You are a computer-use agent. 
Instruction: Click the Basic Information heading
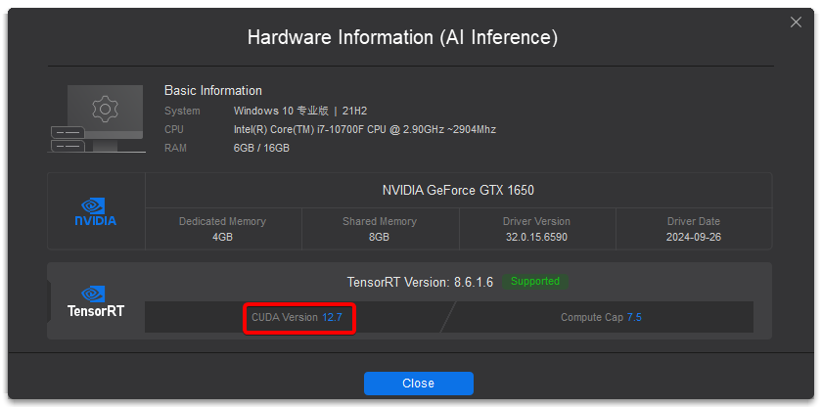pos(213,90)
